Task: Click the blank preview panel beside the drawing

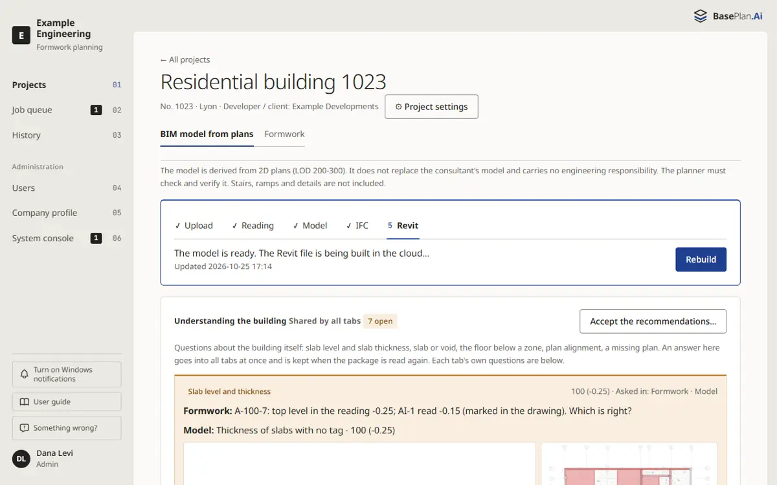Action: pyautogui.click(x=359, y=464)
